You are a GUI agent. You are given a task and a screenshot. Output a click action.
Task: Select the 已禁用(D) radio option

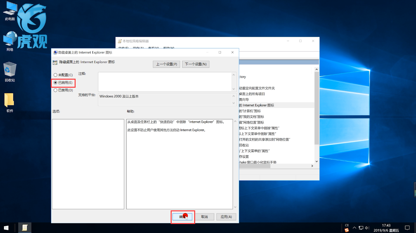click(63, 90)
